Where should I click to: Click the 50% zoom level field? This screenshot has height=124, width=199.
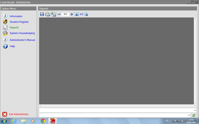pyautogui.click(x=65, y=14)
